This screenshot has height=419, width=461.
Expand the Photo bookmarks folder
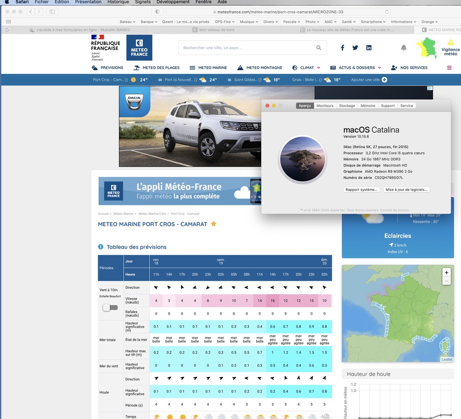click(312, 22)
